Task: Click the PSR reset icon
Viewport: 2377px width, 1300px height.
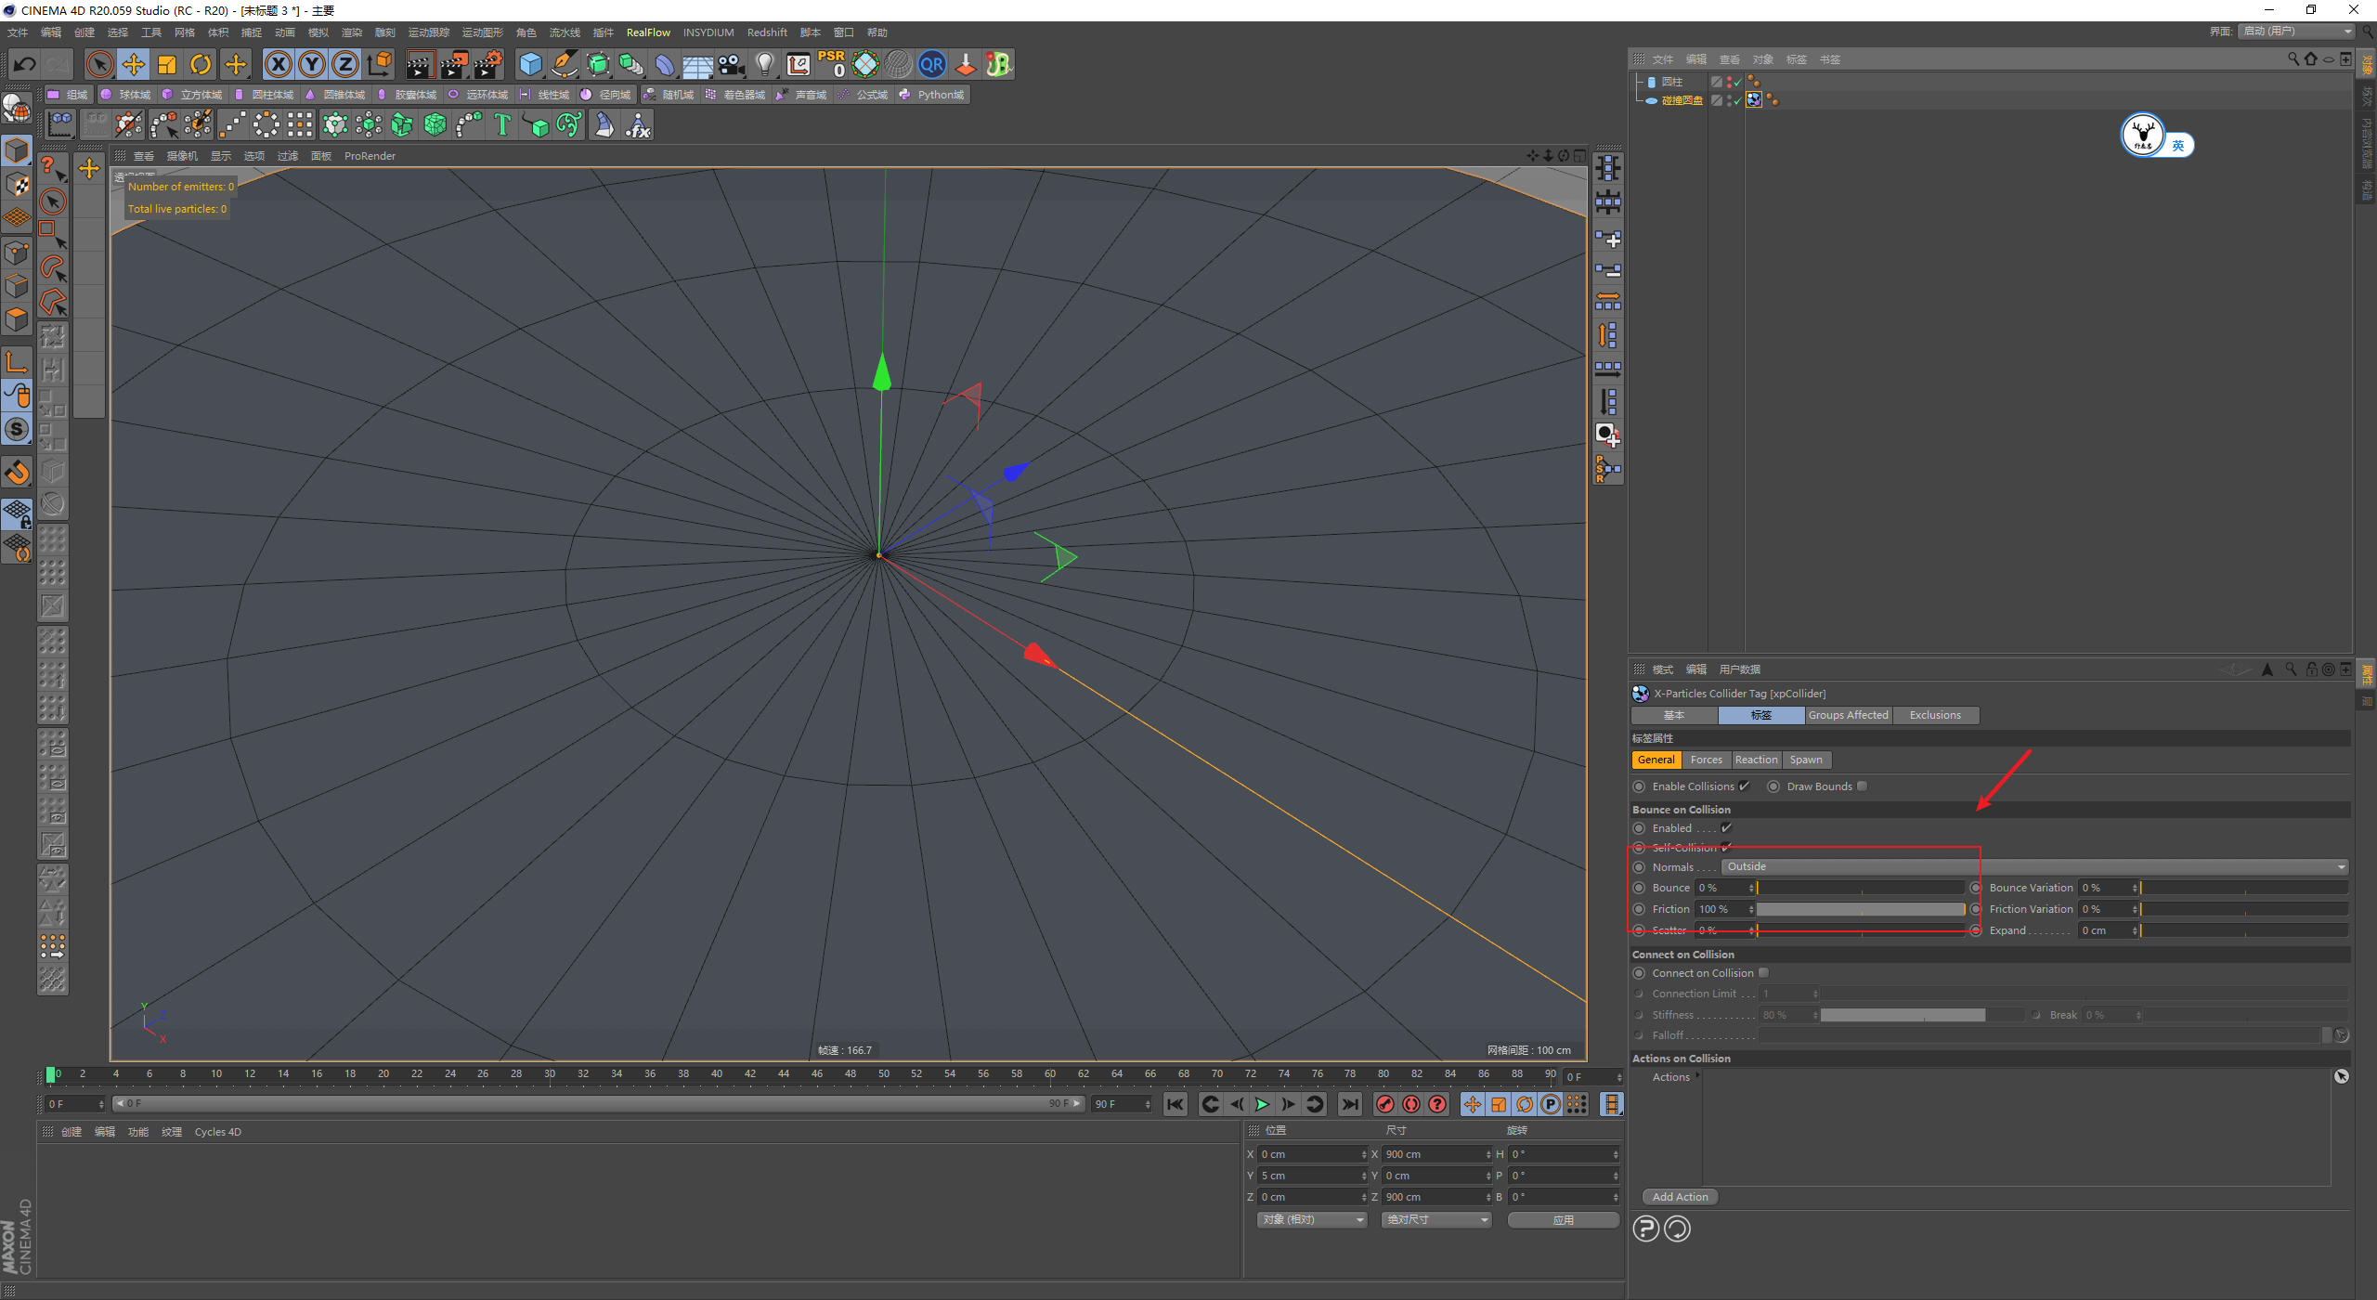Action: [832, 64]
